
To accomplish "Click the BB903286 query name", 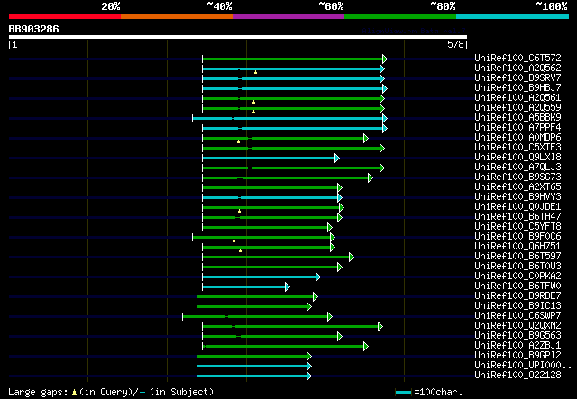I will click(34, 29).
